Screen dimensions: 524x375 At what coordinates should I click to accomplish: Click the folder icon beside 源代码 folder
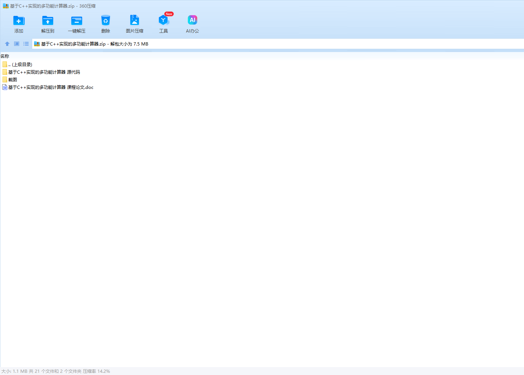5,72
